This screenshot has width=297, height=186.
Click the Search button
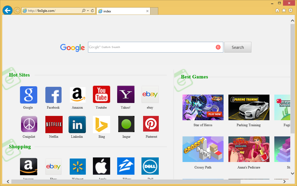tap(238, 47)
